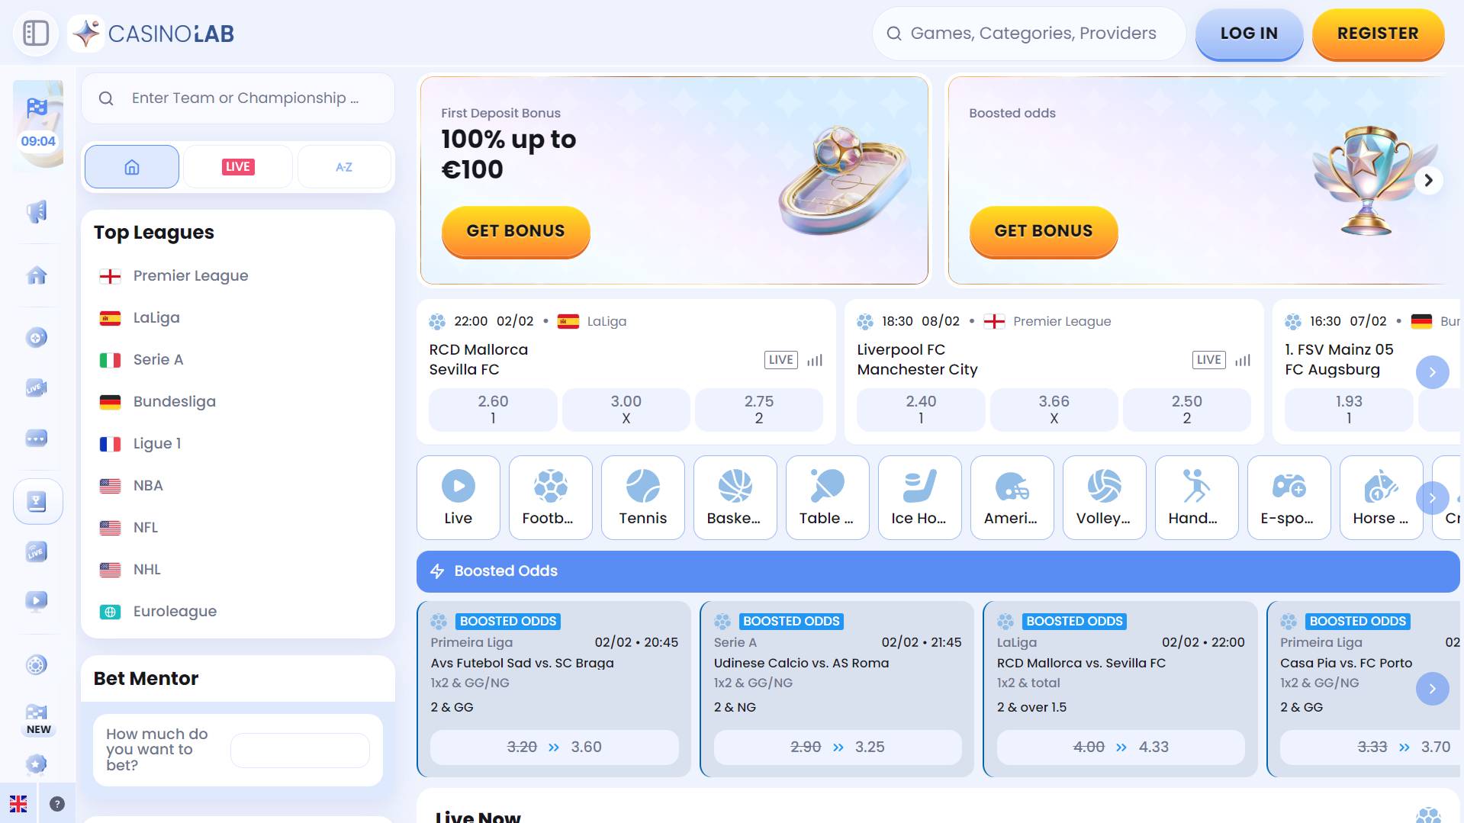Open the UK flag language selector
The image size is (1464, 823).
tap(18, 804)
